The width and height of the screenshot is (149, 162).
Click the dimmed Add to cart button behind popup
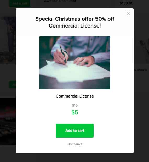click(x=20, y=3)
